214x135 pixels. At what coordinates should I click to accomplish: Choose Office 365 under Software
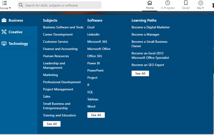95,56
